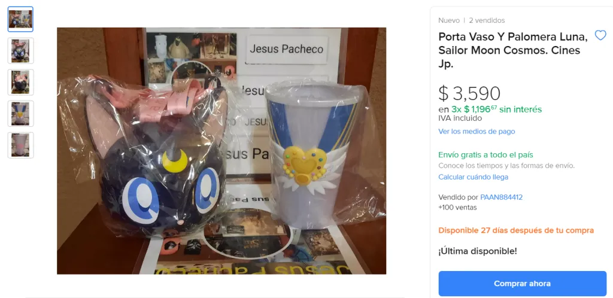Image resolution: width=613 pixels, height=298 pixels.
Task: Add product to favorites with heart icon
Action: click(x=600, y=36)
